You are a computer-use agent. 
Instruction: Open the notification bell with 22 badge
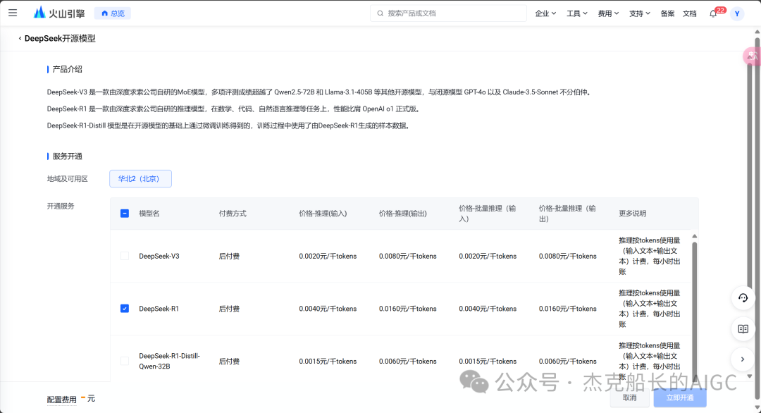coord(713,13)
